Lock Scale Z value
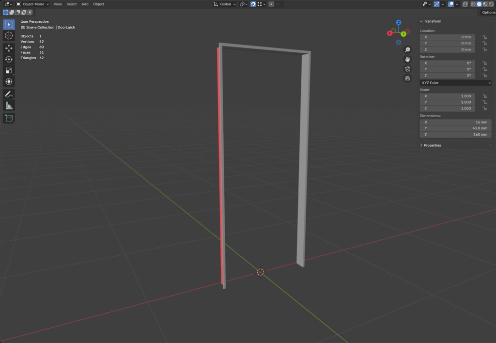 pos(484,109)
